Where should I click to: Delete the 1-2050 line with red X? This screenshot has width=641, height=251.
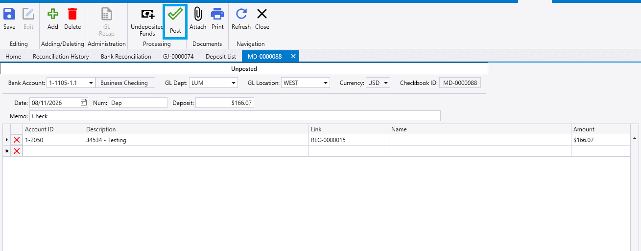(x=17, y=140)
